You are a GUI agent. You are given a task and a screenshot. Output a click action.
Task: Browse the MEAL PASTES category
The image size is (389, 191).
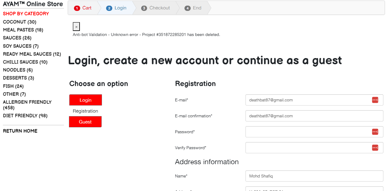23,30
